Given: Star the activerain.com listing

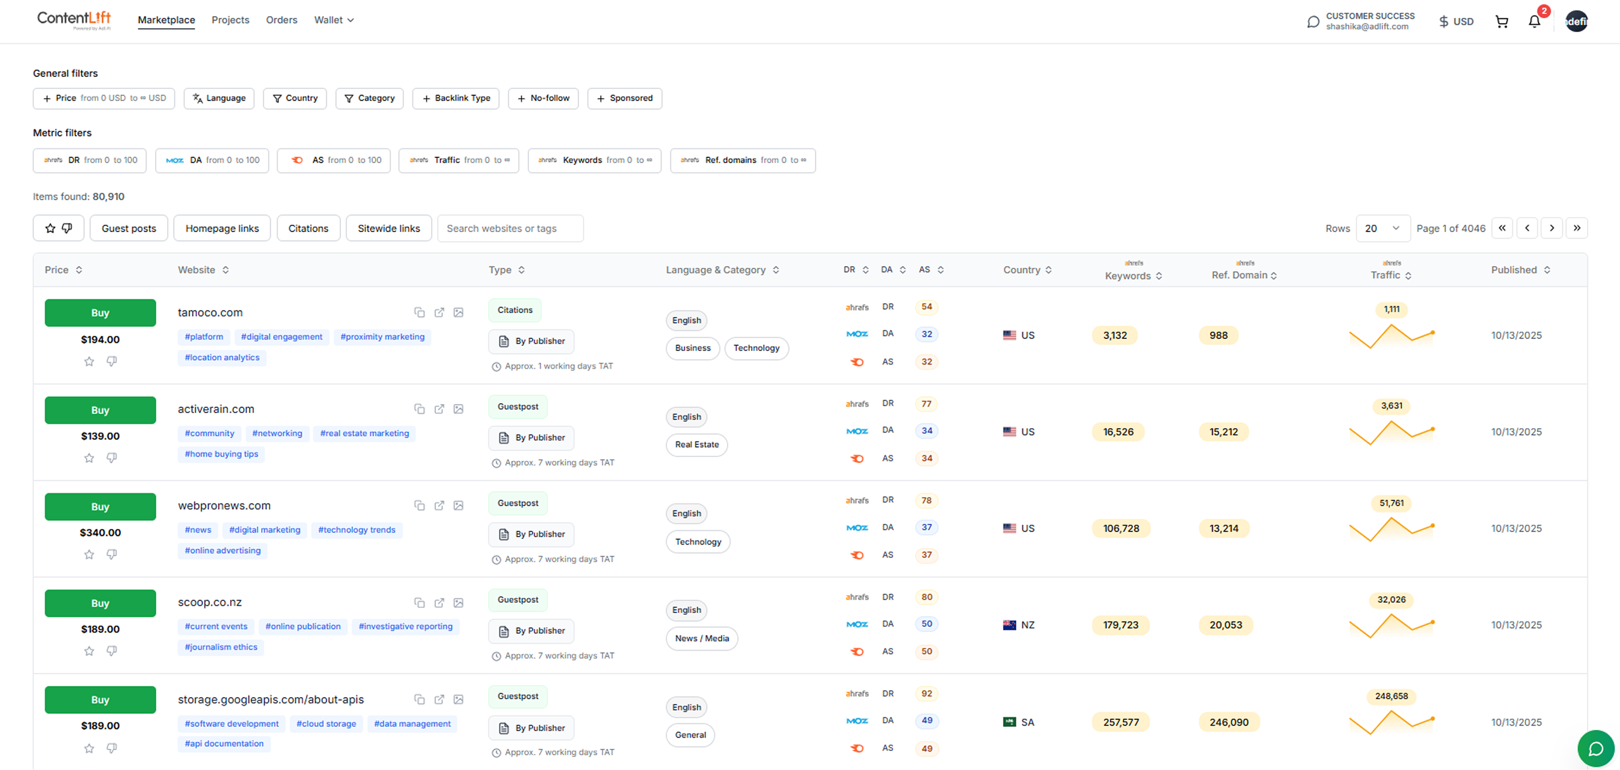Looking at the screenshot, I should 89,458.
